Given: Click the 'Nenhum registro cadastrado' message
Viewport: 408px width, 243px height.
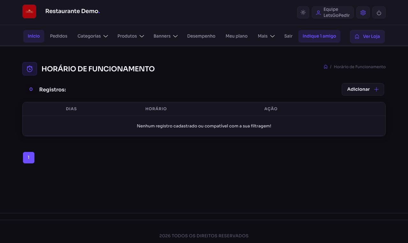Looking at the screenshot, I should 204,126.
